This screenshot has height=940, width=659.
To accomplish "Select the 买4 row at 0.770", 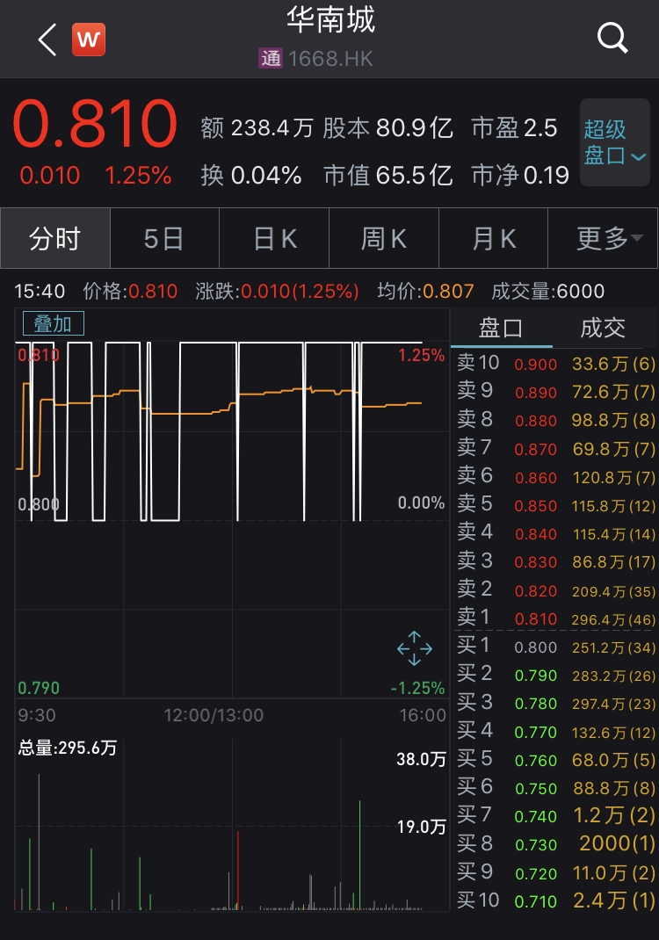I will (x=555, y=732).
